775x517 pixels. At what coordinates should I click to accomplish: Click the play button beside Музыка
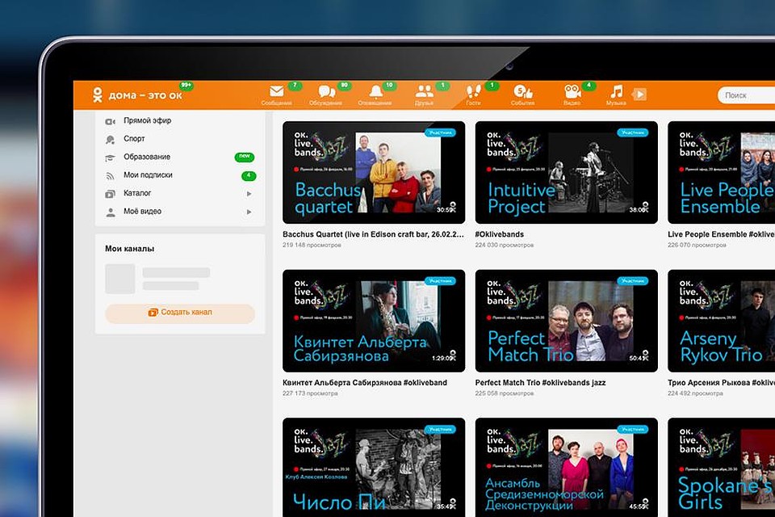tap(639, 94)
